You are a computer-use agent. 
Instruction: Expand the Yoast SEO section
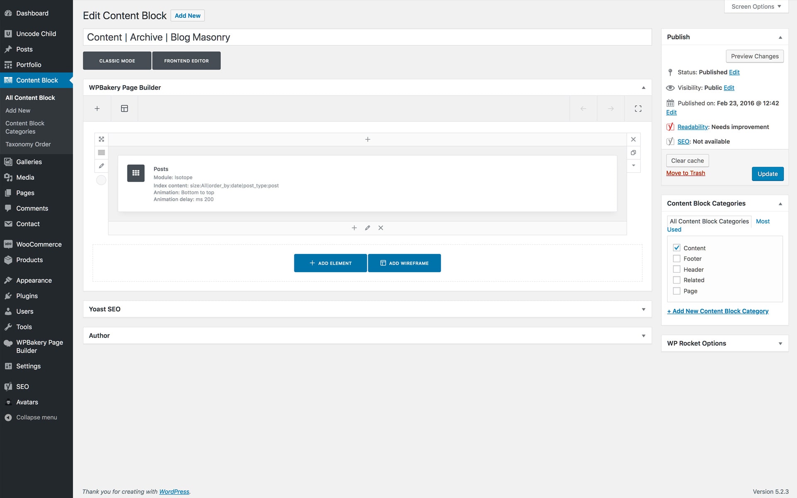[x=643, y=309]
